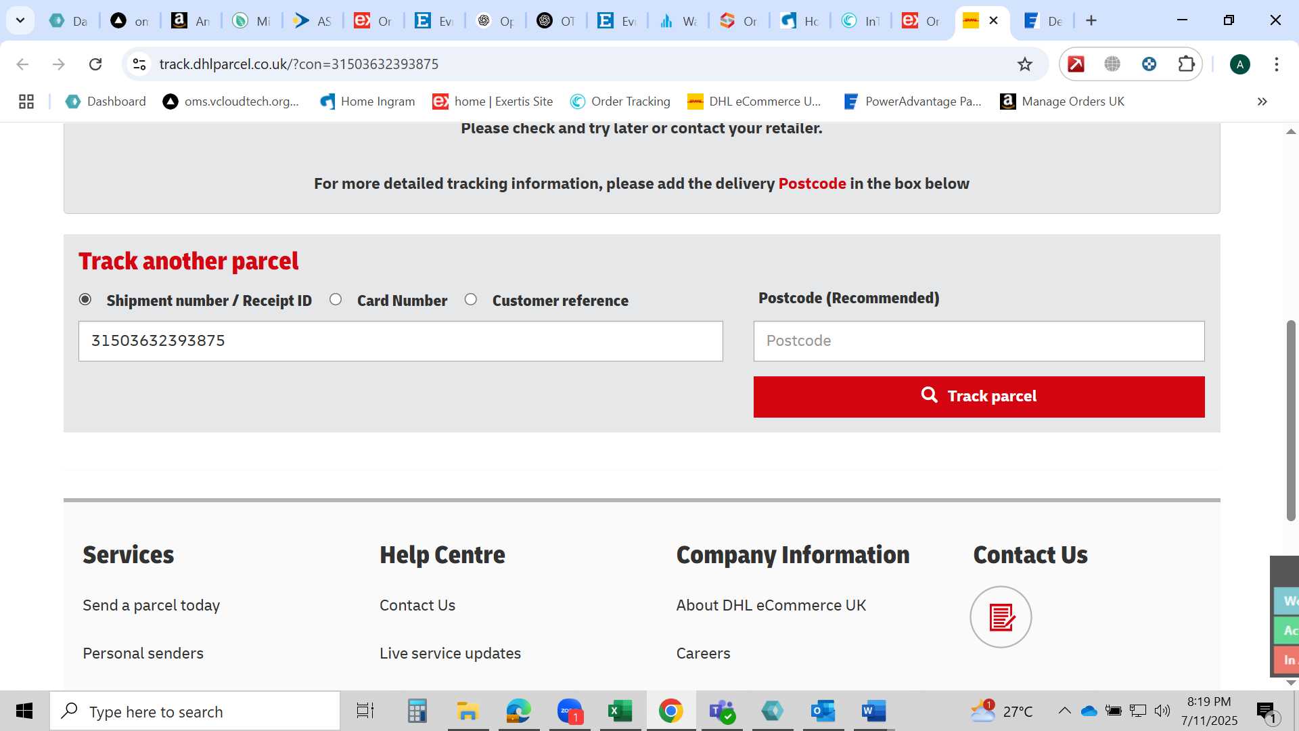1299x731 pixels.
Task: Open Send a parcel today link
Action: [x=151, y=605]
